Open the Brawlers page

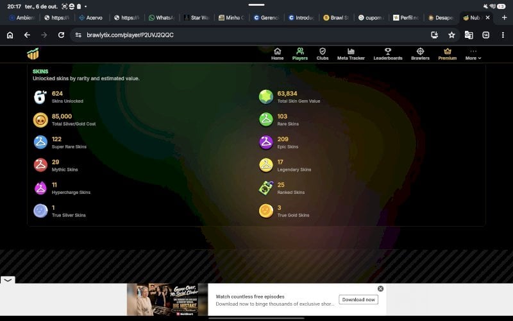pos(420,54)
